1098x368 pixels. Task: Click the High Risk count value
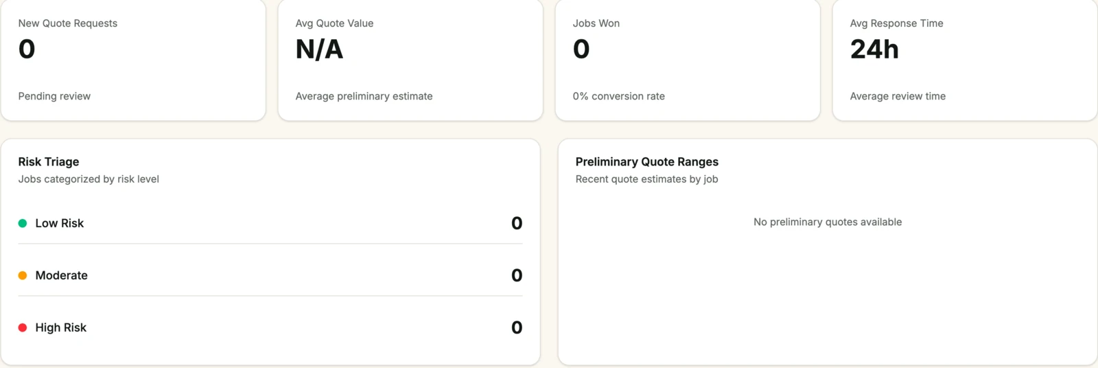pos(517,327)
